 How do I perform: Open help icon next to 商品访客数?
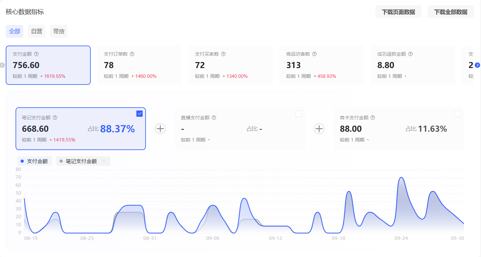click(x=315, y=54)
